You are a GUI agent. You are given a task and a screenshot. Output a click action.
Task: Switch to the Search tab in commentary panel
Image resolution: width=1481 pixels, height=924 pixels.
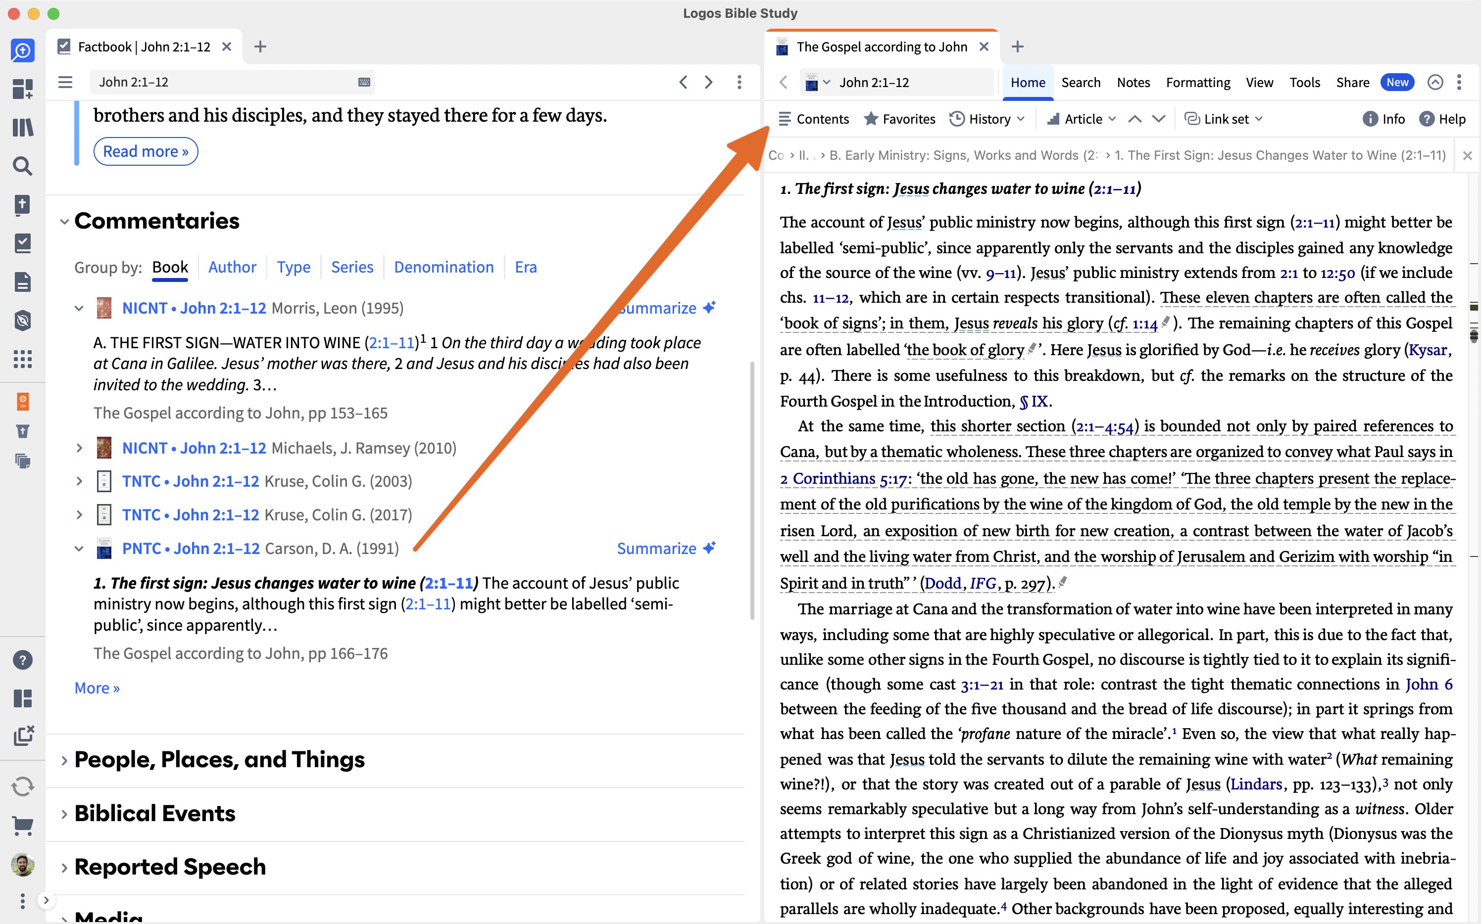[x=1081, y=83]
